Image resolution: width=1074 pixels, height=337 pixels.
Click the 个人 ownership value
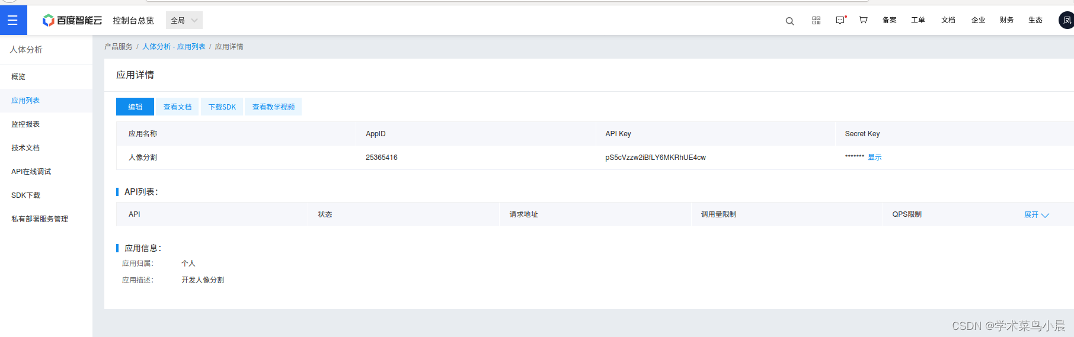188,264
